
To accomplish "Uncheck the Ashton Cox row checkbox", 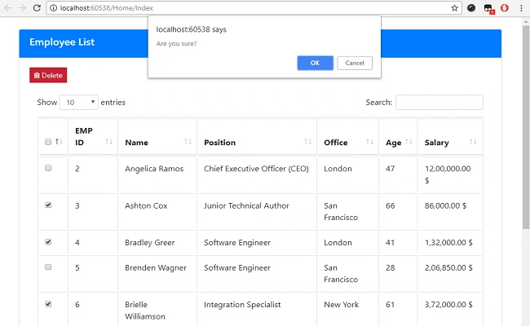I will (x=48, y=205).
